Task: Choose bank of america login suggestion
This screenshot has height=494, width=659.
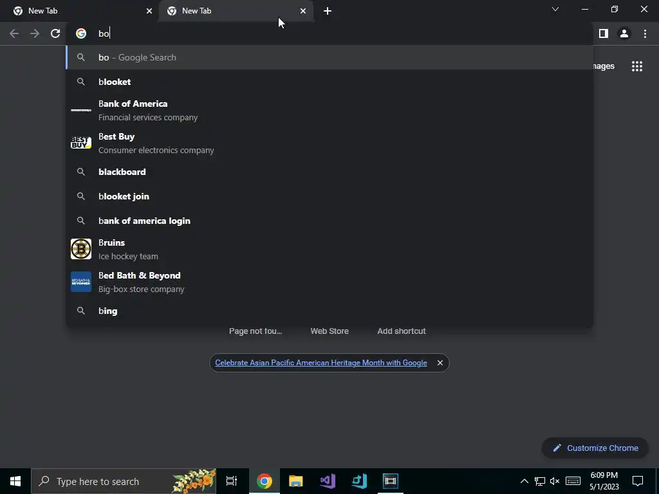Action: [330, 221]
